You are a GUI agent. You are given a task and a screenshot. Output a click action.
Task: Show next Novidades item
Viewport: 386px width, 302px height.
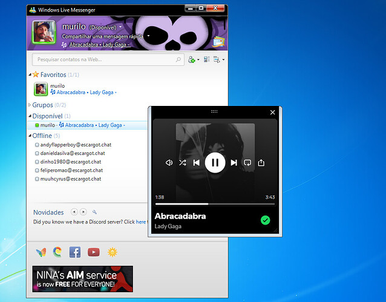83,212
